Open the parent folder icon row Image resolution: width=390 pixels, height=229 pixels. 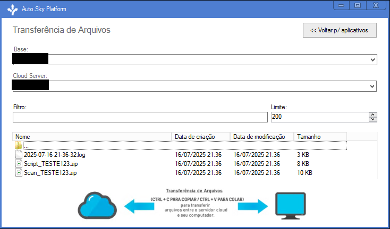coord(19,145)
